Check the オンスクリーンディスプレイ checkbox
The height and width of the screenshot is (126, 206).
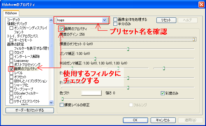pyautogui.click(x=11, y=28)
